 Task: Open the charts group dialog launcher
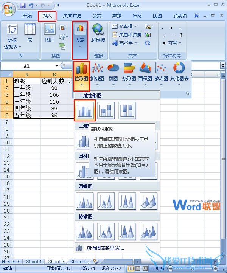pos(188,93)
